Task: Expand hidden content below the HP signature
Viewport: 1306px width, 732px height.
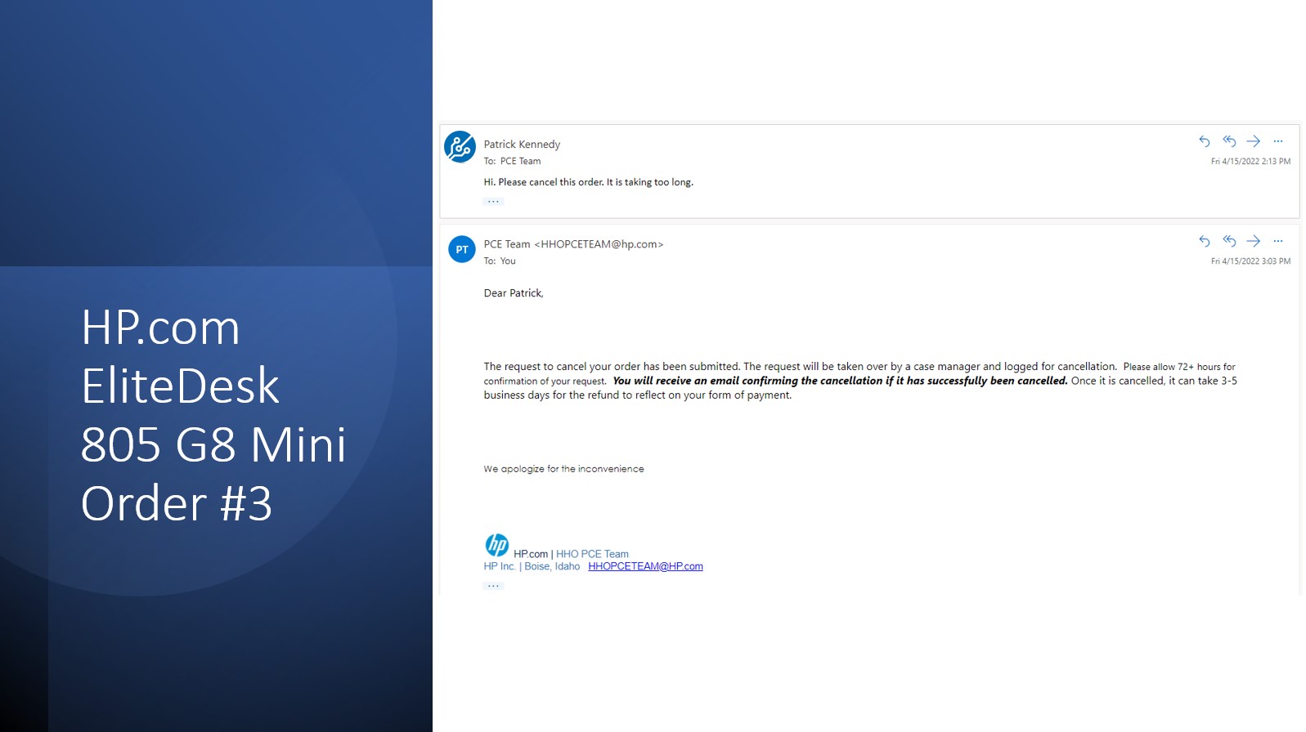Action: pos(493,586)
